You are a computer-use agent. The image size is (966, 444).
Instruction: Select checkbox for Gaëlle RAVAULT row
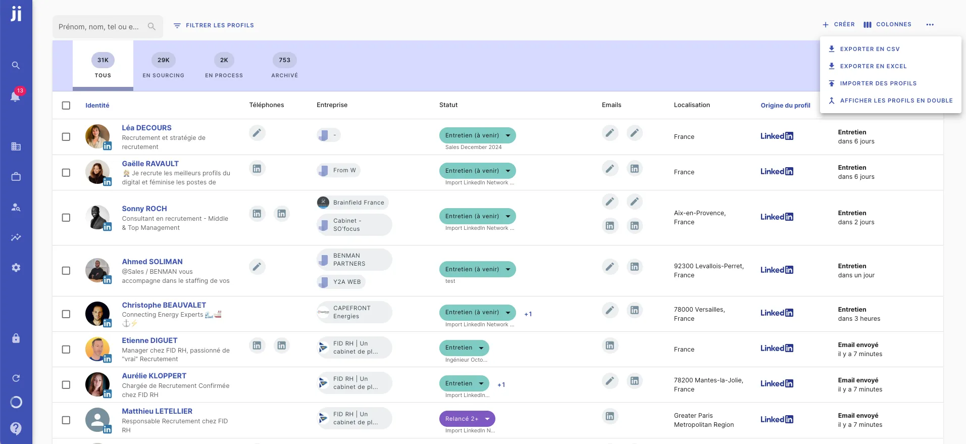[66, 173]
